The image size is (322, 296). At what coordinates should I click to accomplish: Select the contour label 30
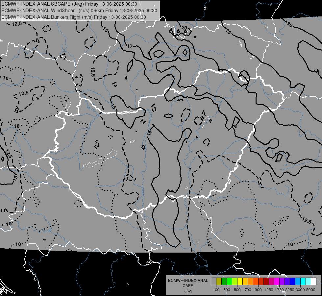[x=289, y=25]
